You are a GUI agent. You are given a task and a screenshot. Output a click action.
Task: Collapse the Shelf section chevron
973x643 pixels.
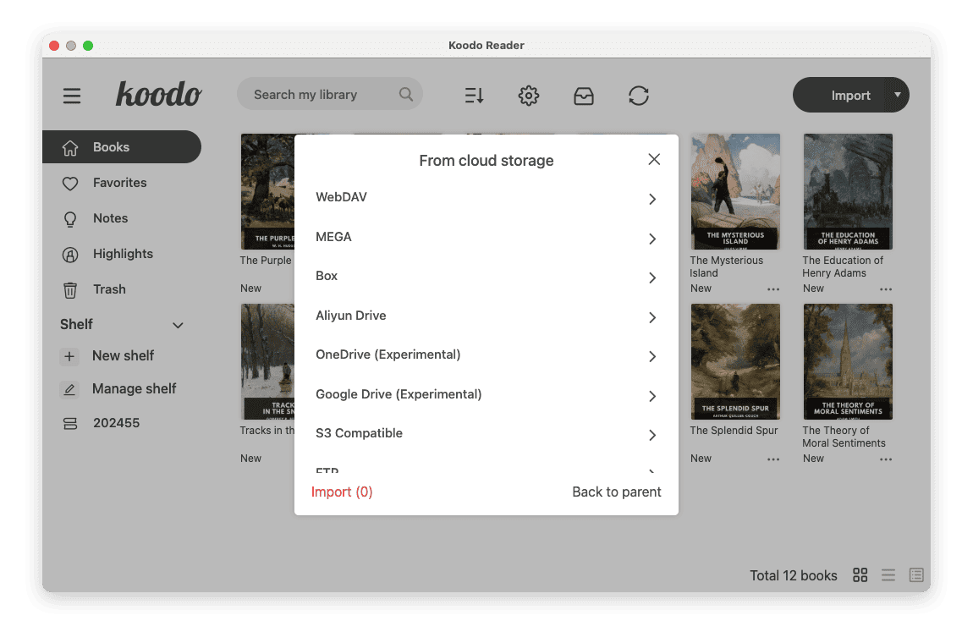pyautogui.click(x=178, y=325)
